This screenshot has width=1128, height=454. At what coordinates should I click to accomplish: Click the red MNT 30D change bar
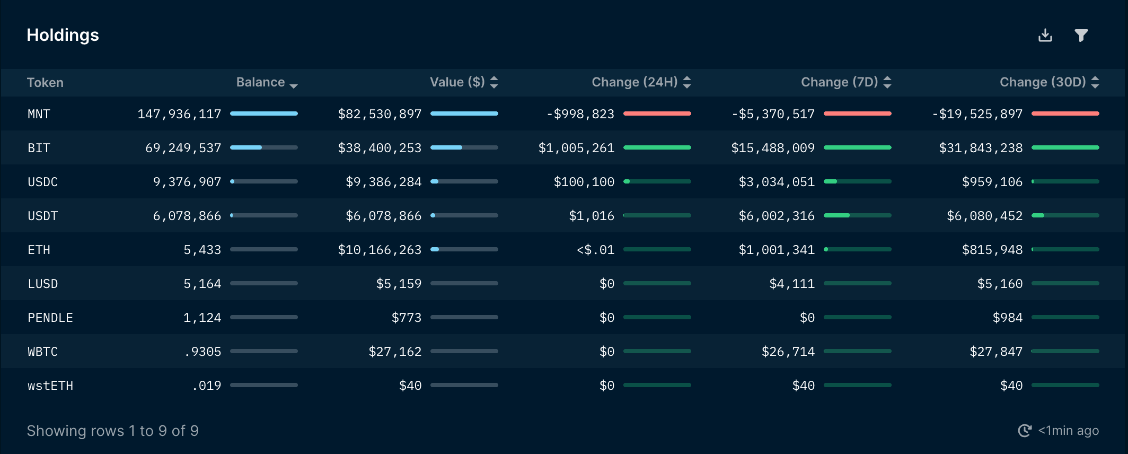coord(1065,113)
